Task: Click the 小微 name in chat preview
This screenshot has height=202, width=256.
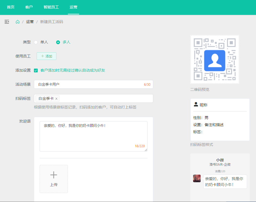Action: coord(220,160)
